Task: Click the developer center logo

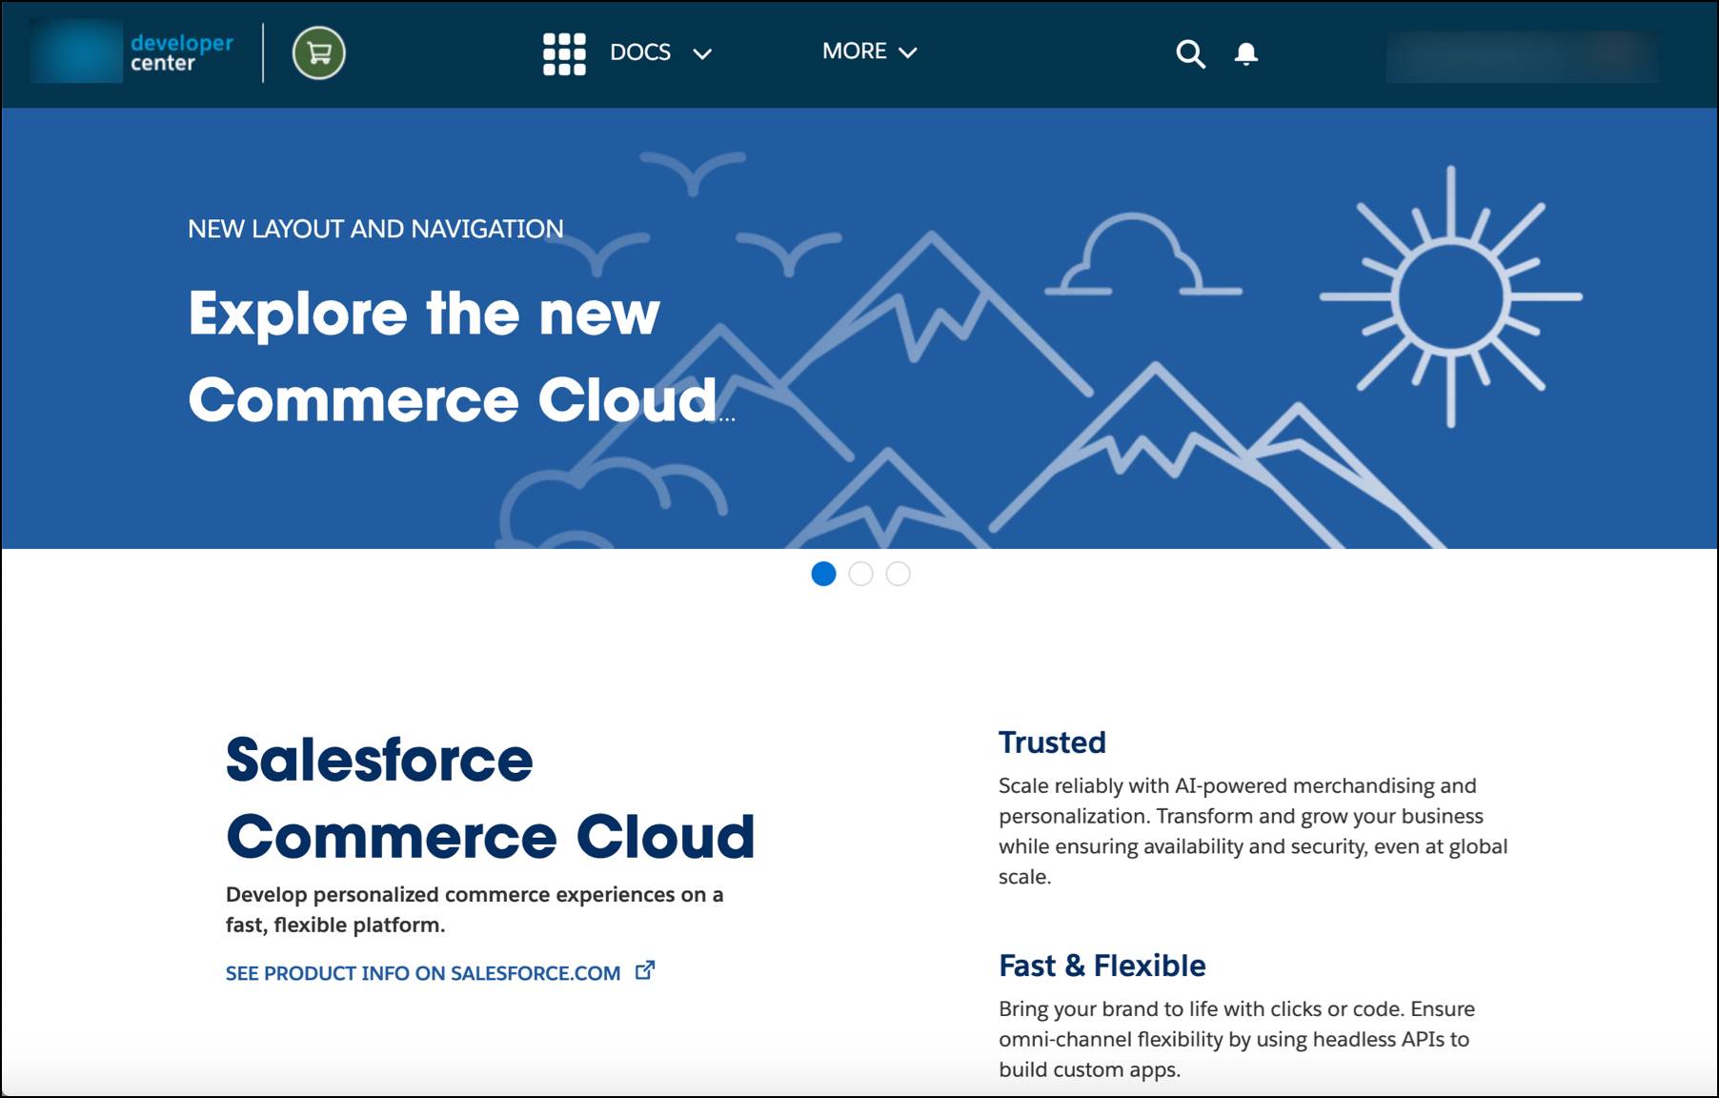Action: pyautogui.click(x=133, y=52)
